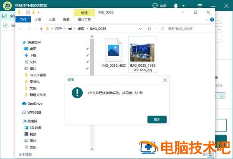The image size is (233, 159).
Task: Open 新建文件夹 in sidebar
Action: tap(35, 95)
